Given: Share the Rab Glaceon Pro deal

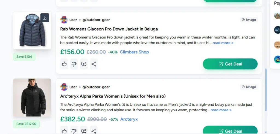Looking at the screenshot, I should 94,64.
